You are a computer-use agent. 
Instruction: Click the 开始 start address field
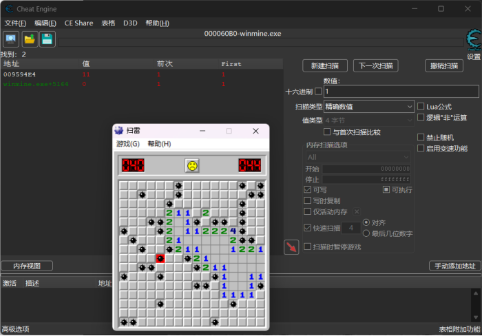pos(366,169)
